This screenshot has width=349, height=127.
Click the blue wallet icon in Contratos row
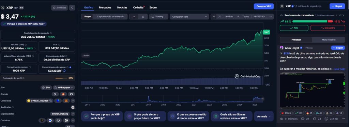click(x=58, y=101)
